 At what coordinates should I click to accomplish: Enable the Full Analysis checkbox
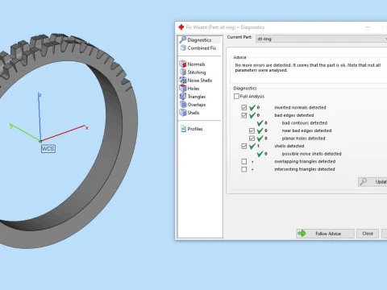click(x=236, y=96)
